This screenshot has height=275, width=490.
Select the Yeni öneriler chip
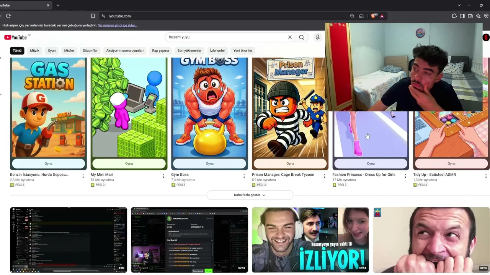pos(243,50)
